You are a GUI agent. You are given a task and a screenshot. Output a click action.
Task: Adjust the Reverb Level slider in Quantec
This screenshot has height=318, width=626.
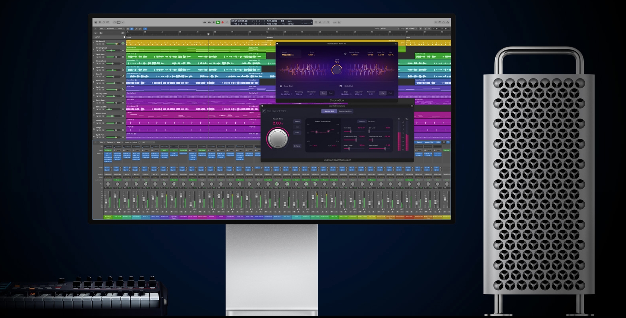click(379, 149)
